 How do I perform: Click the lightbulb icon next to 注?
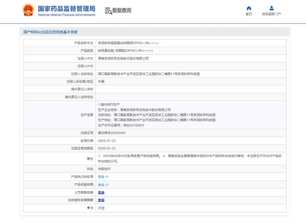[88, 208]
